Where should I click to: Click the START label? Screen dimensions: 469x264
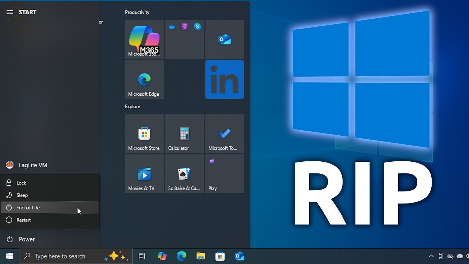point(27,12)
